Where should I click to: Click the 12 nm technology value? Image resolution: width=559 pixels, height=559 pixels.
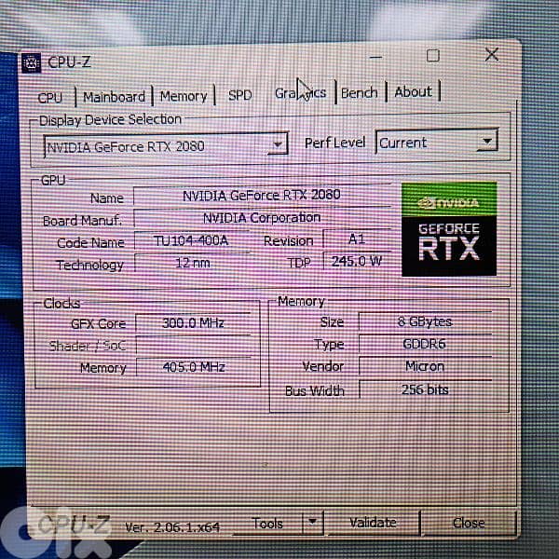(192, 263)
